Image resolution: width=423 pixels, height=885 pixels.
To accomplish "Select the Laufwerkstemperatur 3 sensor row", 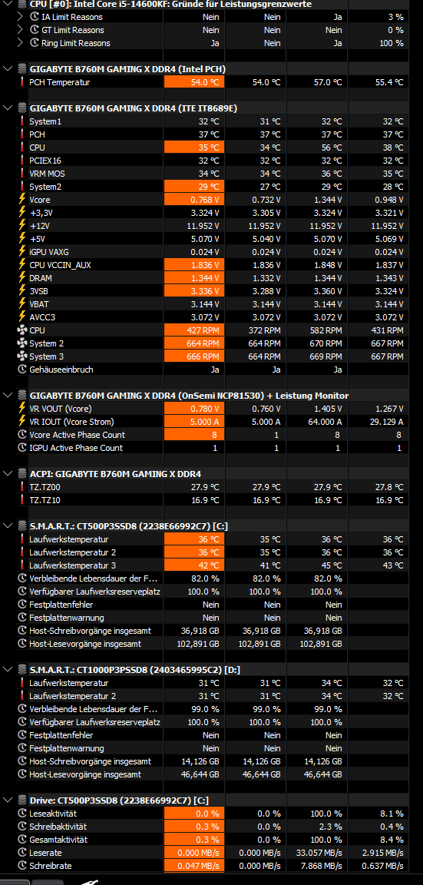I will (x=212, y=565).
